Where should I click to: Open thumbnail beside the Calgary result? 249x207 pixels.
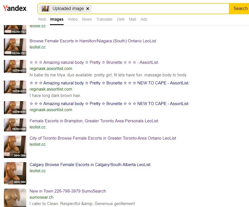click(15, 173)
